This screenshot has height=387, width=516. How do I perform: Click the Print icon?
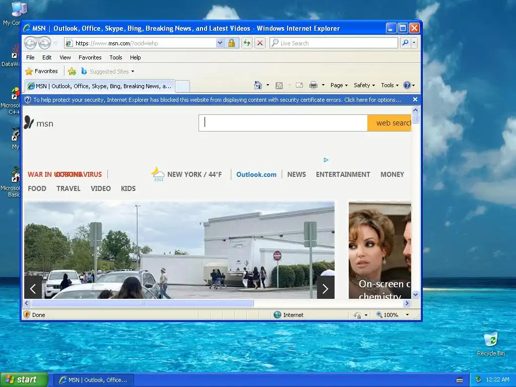coord(313,85)
